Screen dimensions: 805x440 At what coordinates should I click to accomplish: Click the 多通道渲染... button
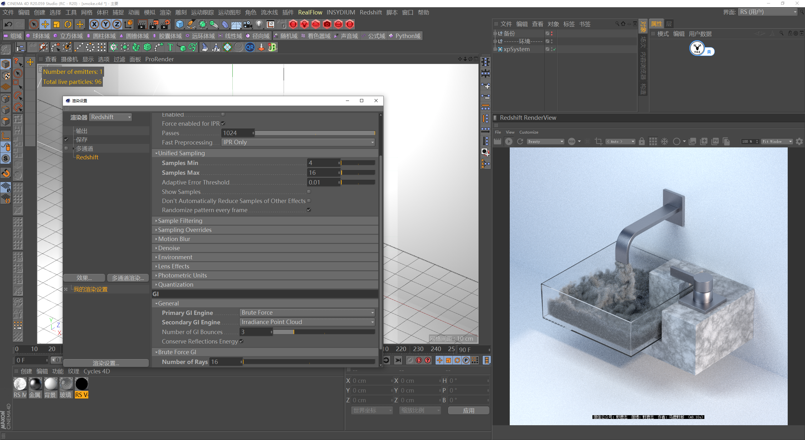pyautogui.click(x=128, y=278)
